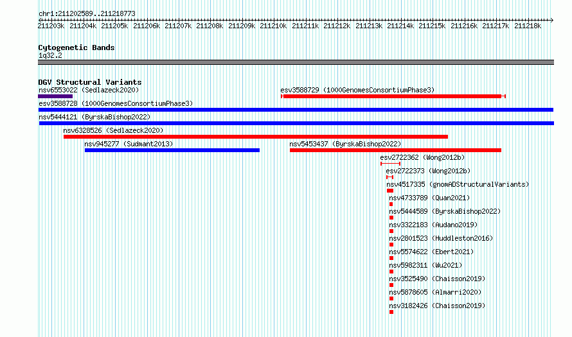Click the red square under nsv2801523
The height and width of the screenshot is (337, 572).
[391, 245]
